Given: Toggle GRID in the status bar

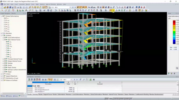Looking at the screenshot, I should [x=111, y=99].
